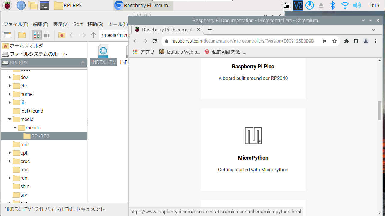Screen dimensions: 385x216
Task: Open the volume control in tray
Action: 357,5
